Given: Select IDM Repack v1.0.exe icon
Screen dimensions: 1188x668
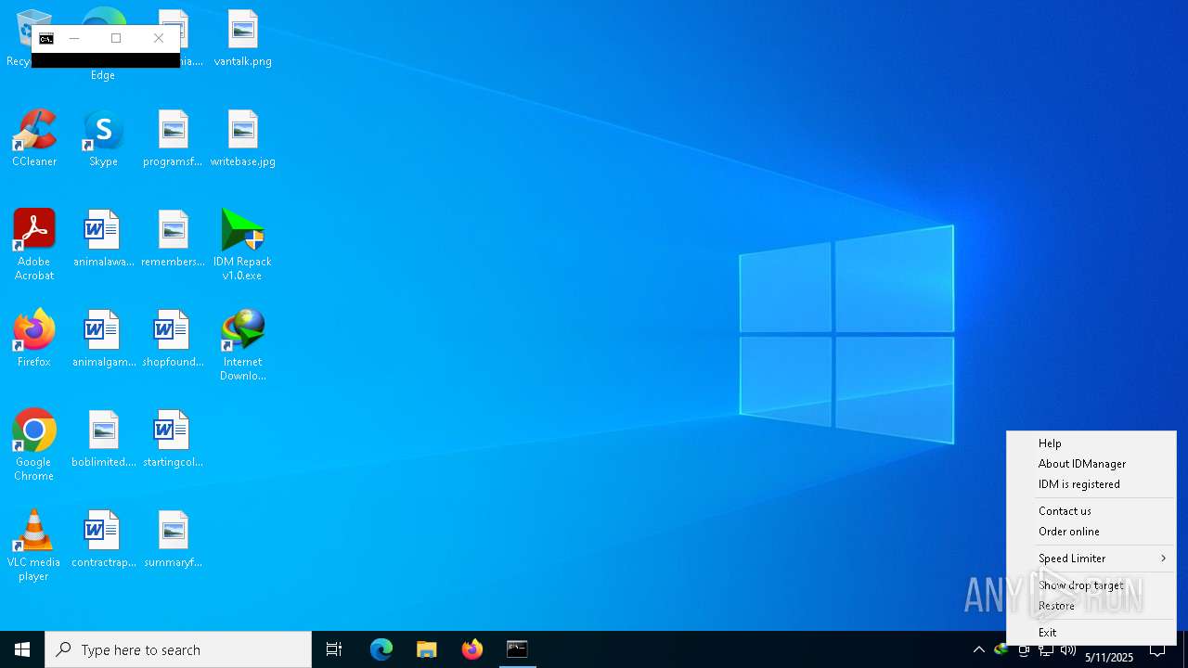Looking at the screenshot, I should [x=242, y=245].
